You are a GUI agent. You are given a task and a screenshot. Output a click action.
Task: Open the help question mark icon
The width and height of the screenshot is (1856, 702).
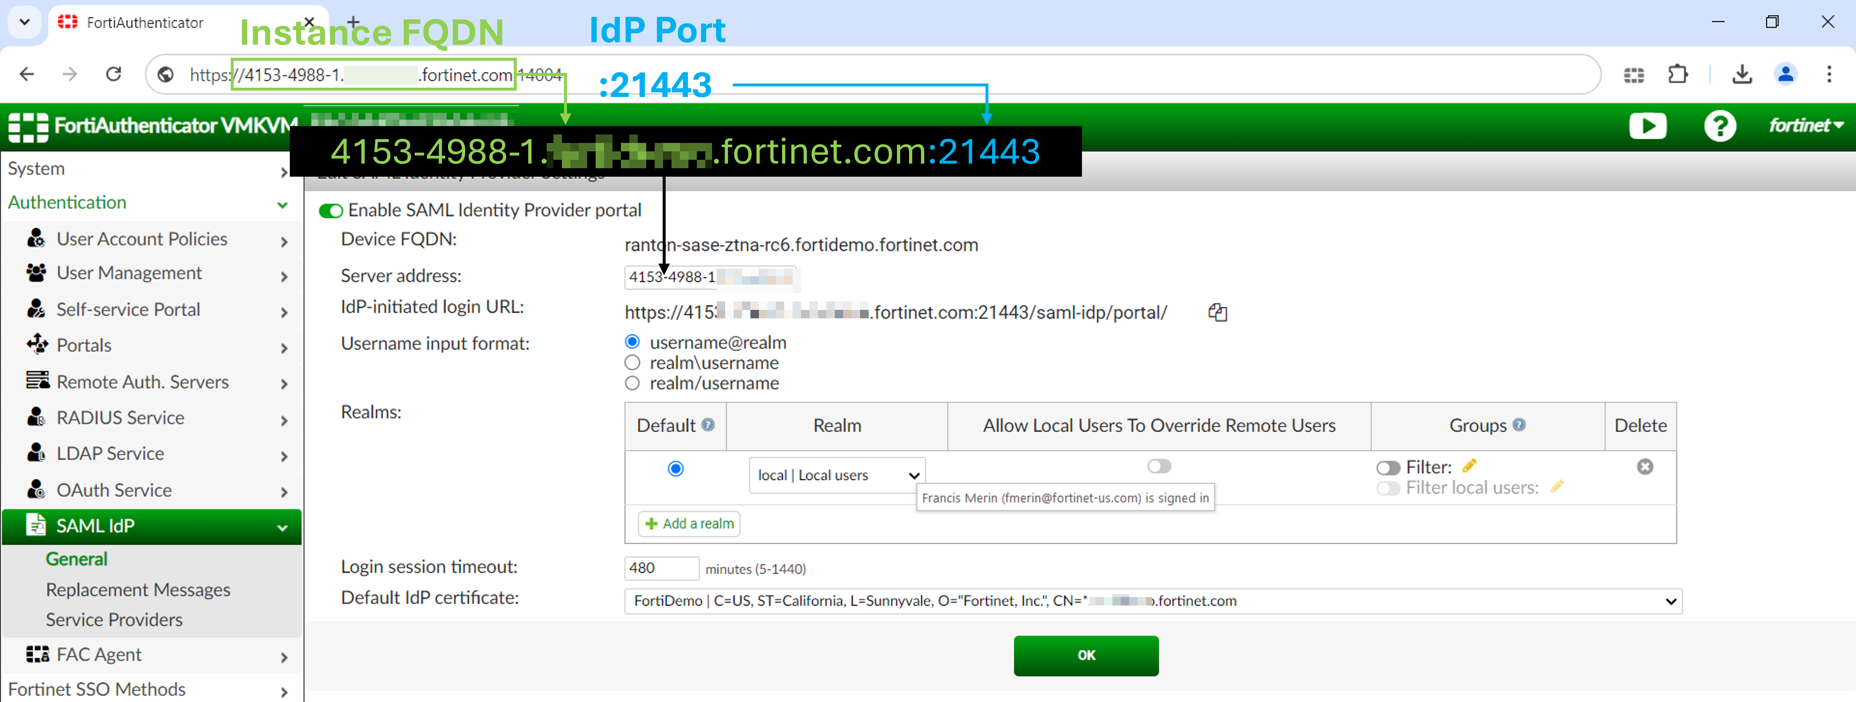[x=1721, y=126]
